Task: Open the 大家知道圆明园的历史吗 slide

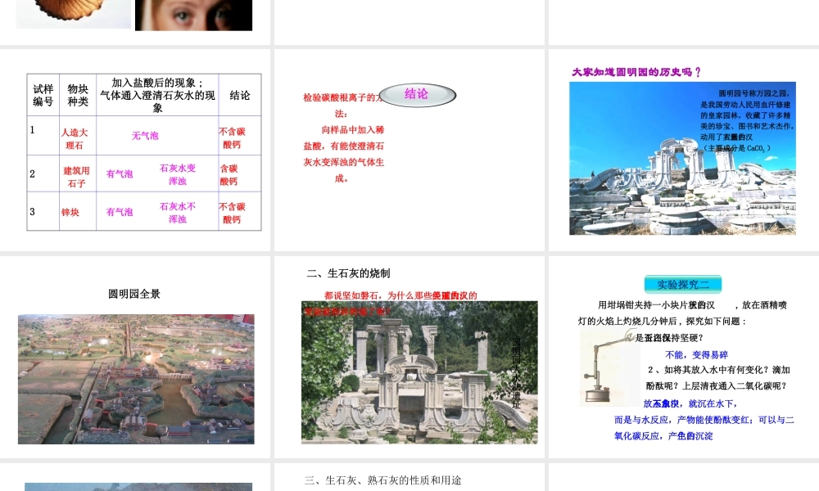Action: pos(683,150)
